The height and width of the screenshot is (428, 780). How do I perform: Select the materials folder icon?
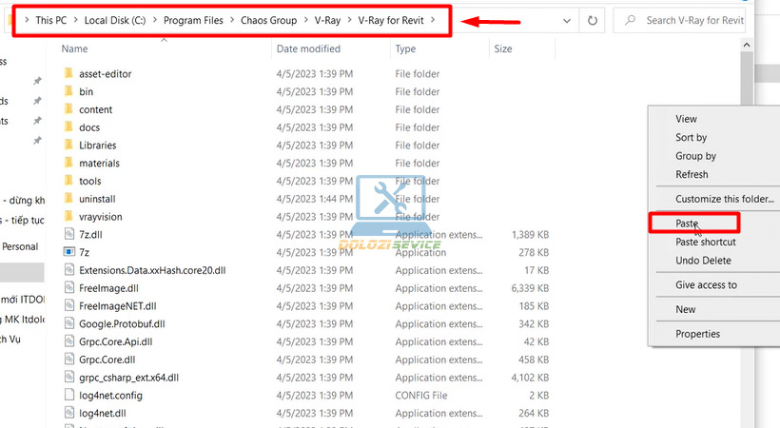point(68,164)
